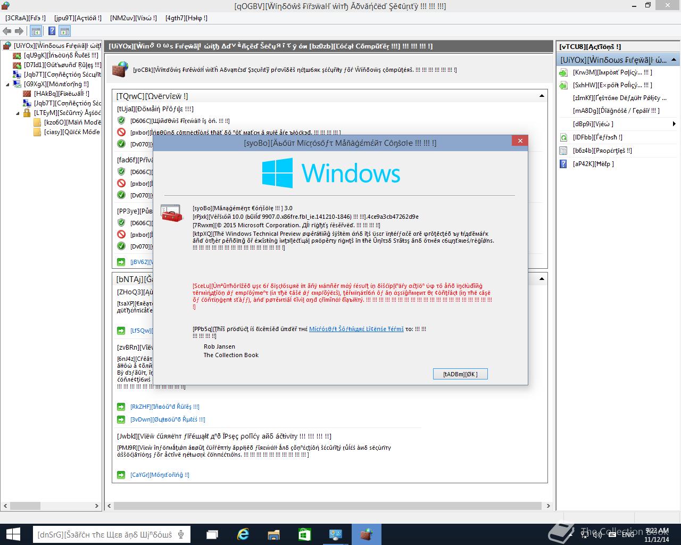Close the About Microsoft Management Console dialog
The height and width of the screenshot is (545, 681).
pyautogui.click(x=520, y=141)
